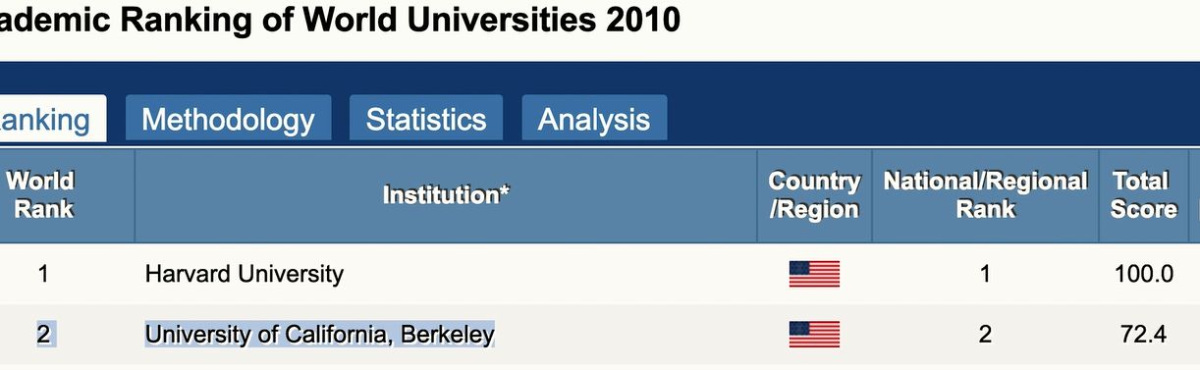Click Berkeley's total score 72.4
This screenshot has height=370, width=1200.
1144,335
